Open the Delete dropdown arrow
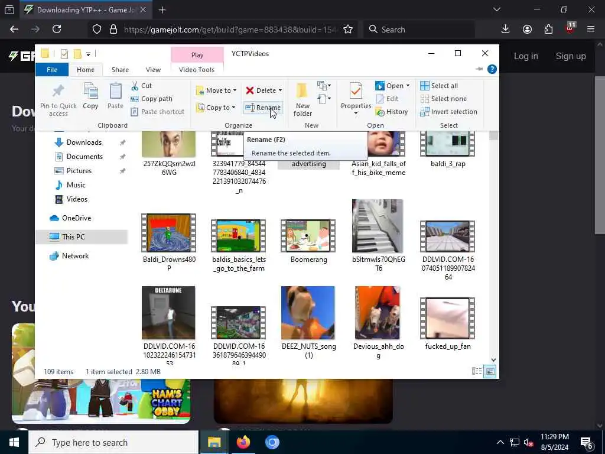Viewport: 605px width, 454px height. (x=280, y=90)
